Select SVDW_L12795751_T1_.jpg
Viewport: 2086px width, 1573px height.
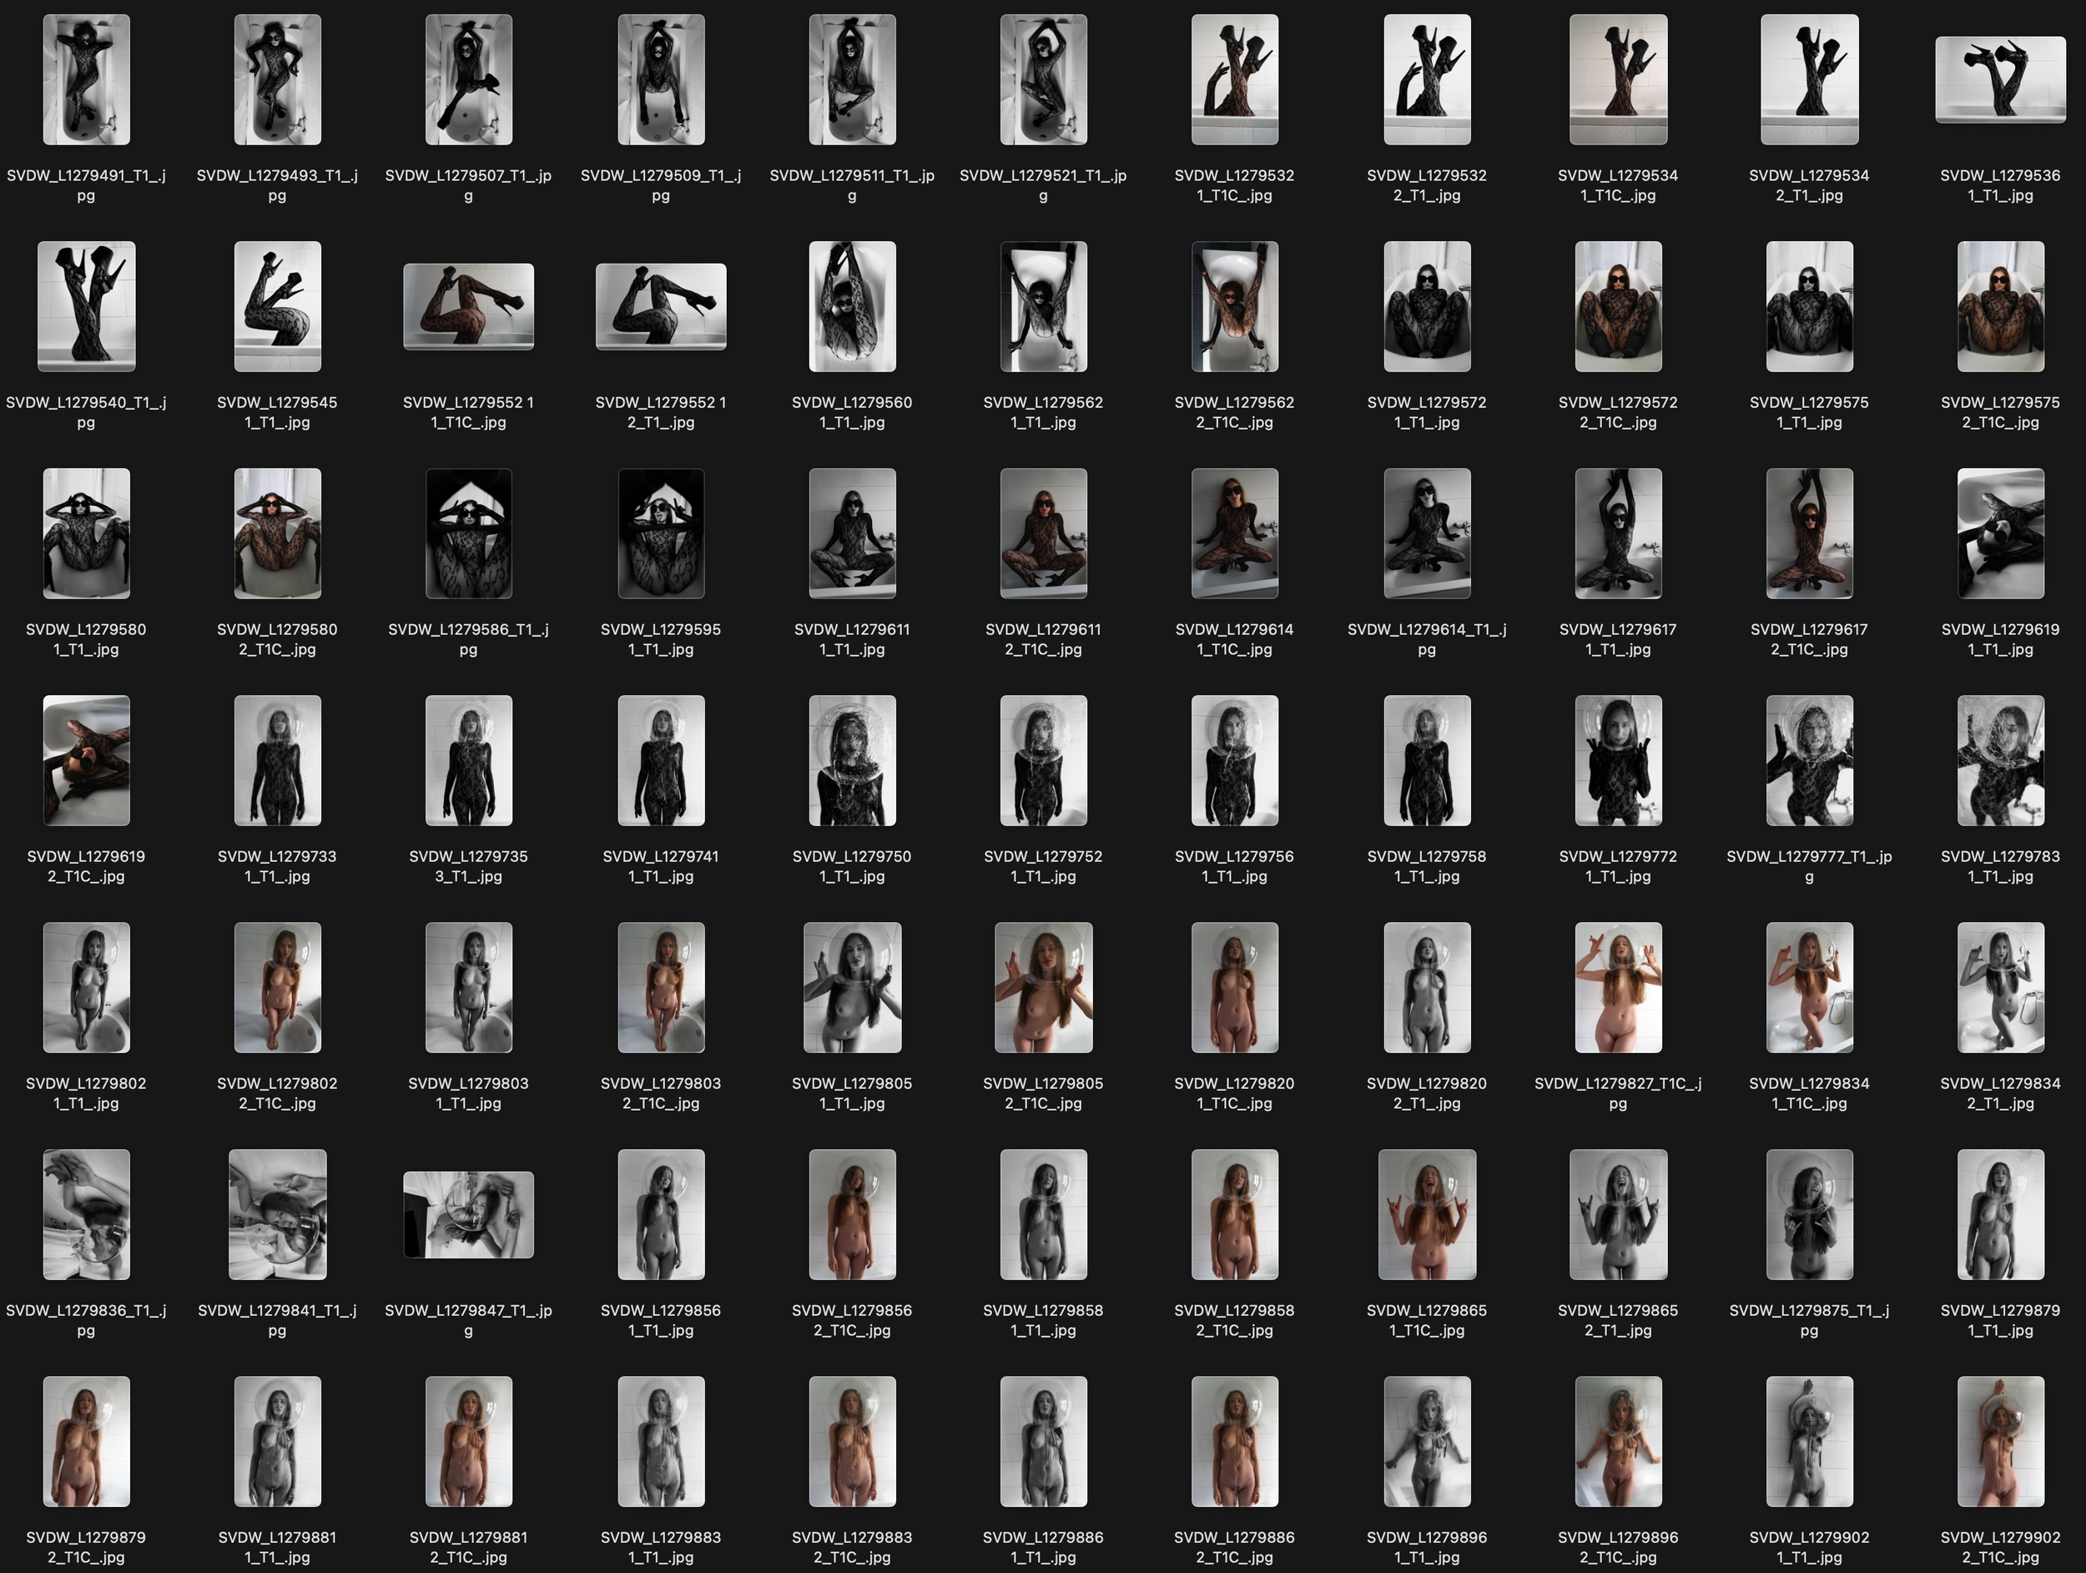point(1809,306)
